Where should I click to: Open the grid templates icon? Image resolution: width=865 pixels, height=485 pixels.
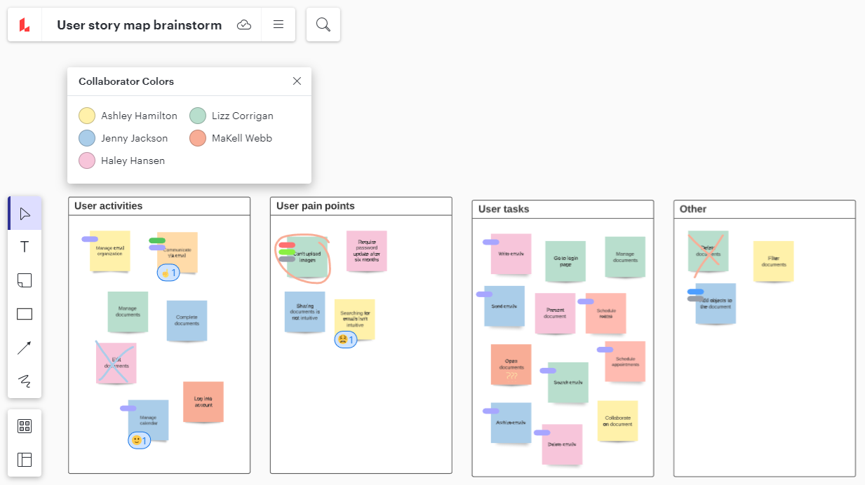(25, 426)
